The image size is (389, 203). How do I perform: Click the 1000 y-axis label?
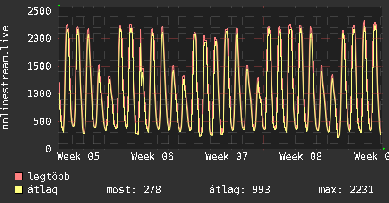click(x=39, y=93)
